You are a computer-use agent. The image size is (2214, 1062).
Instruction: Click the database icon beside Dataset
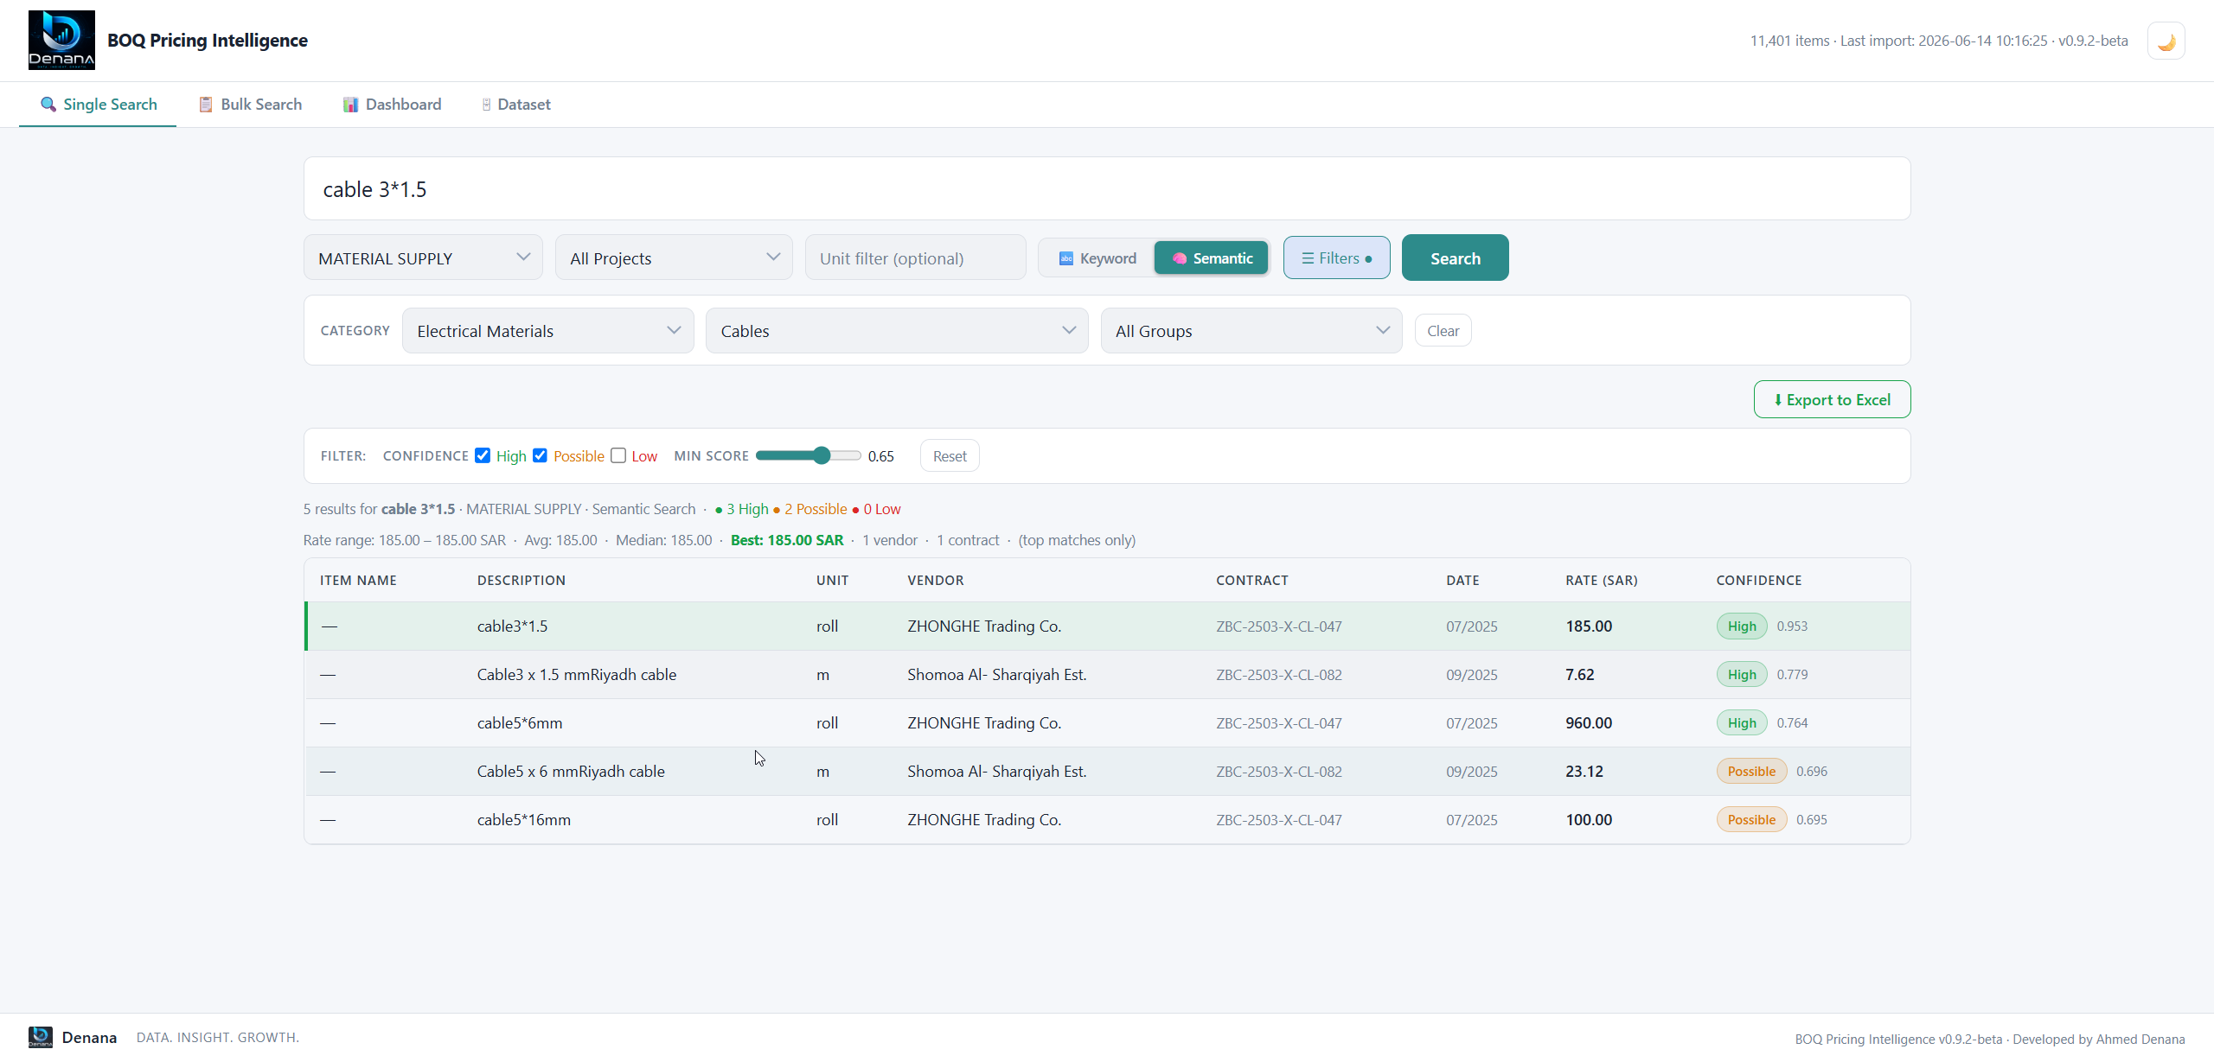pyautogui.click(x=487, y=105)
